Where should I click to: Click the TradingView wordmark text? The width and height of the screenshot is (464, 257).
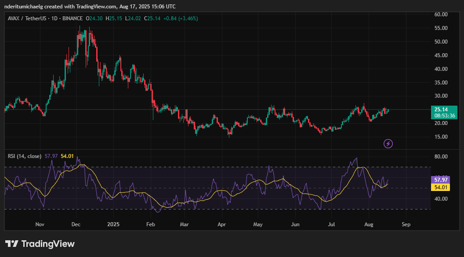[48, 244]
